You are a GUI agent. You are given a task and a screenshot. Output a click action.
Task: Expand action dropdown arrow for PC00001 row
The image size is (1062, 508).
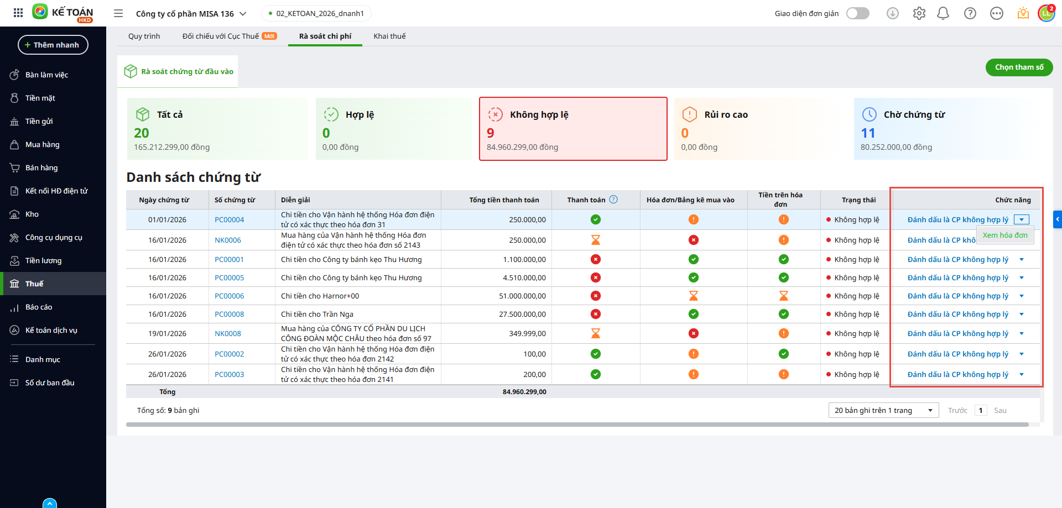tap(1022, 259)
